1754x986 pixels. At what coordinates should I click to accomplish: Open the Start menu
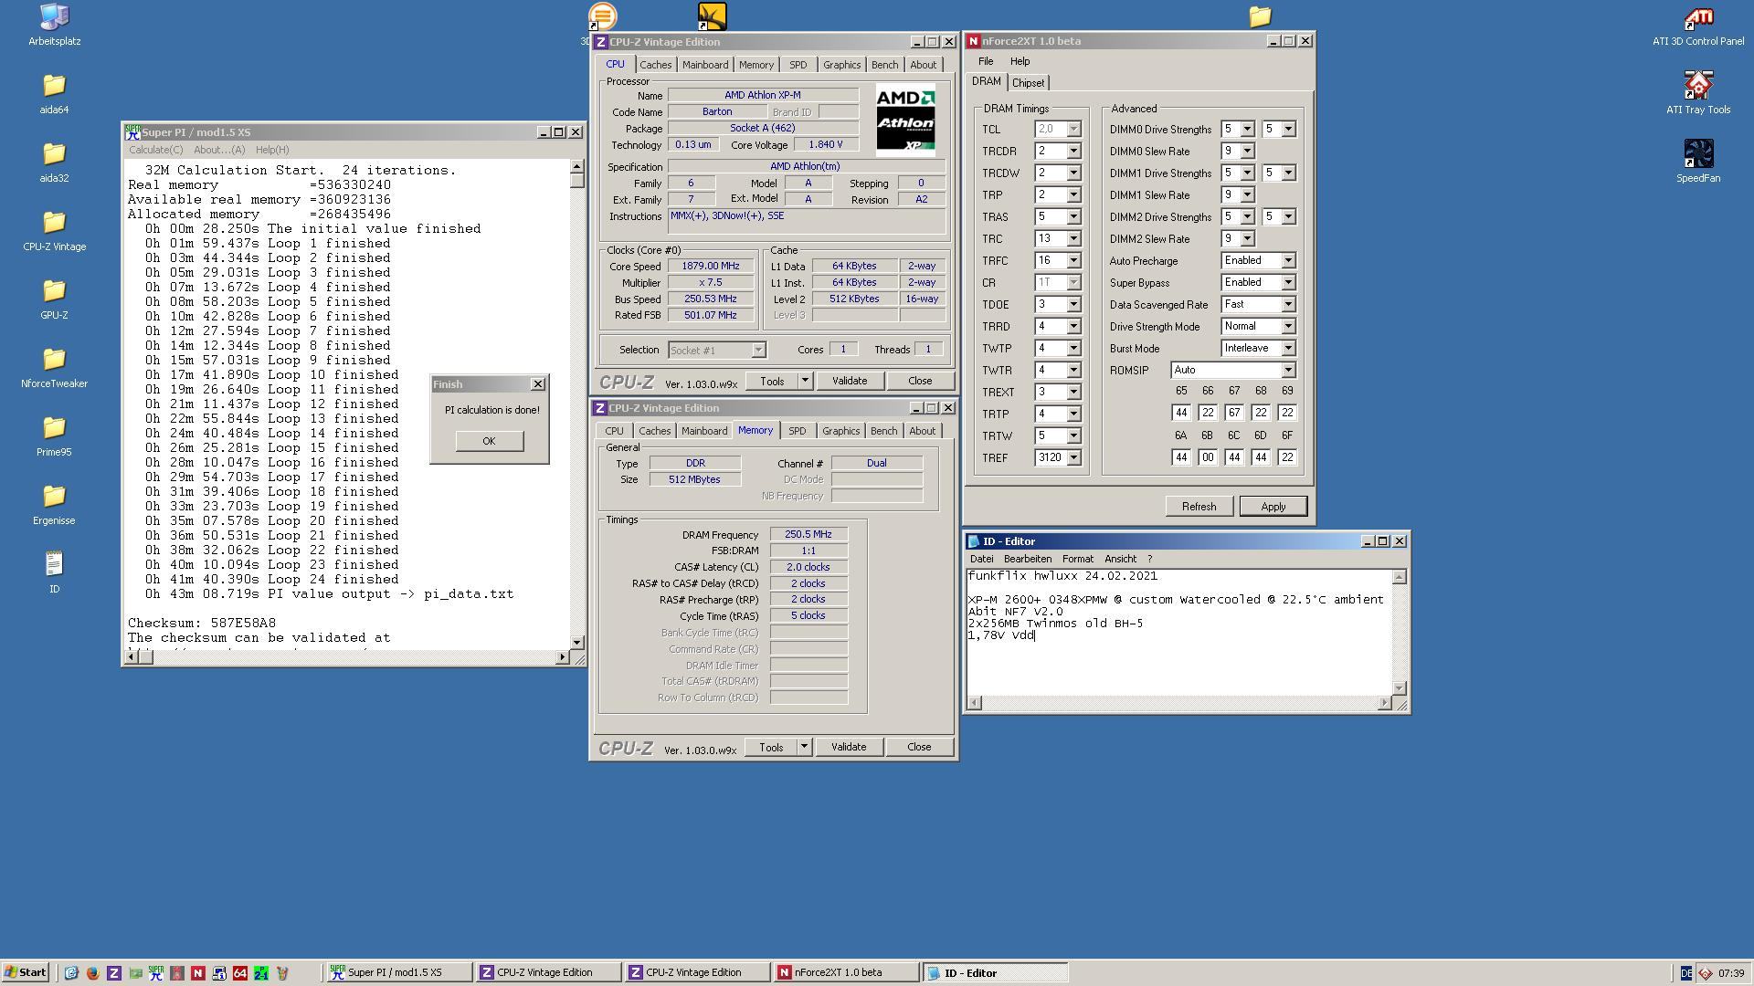25,972
